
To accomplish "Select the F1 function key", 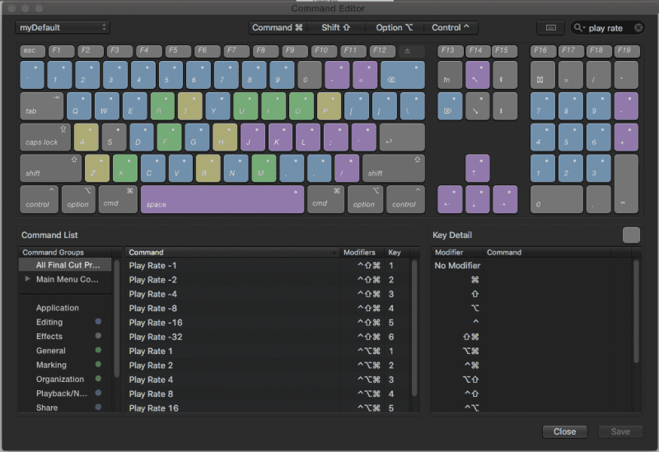I will pos(61,51).
